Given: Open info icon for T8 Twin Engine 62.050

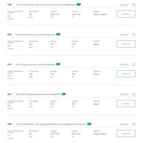Looking at the screenshot, I should (134, 5).
